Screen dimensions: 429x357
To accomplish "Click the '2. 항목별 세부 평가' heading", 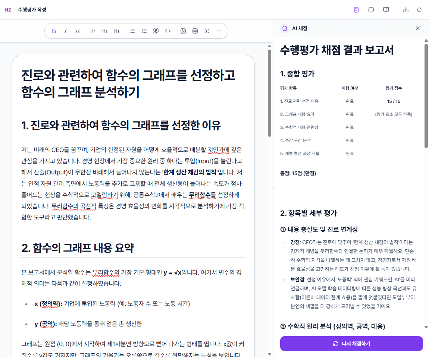I will [309, 213].
